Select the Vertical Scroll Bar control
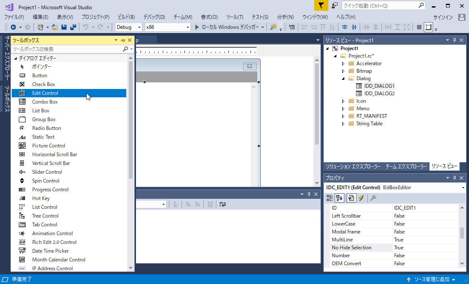469x284 pixels. 69,163
